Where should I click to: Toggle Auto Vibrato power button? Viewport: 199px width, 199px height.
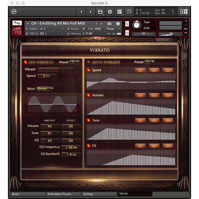pyautogui.click(x=88, y=62)
